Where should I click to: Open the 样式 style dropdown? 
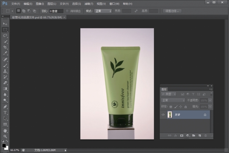[103, 11]
